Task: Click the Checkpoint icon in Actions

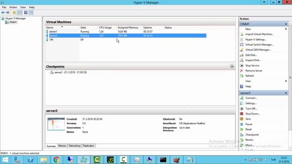Action: 242,135
